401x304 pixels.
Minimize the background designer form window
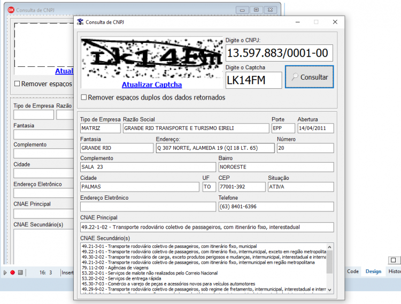[242, 10]
